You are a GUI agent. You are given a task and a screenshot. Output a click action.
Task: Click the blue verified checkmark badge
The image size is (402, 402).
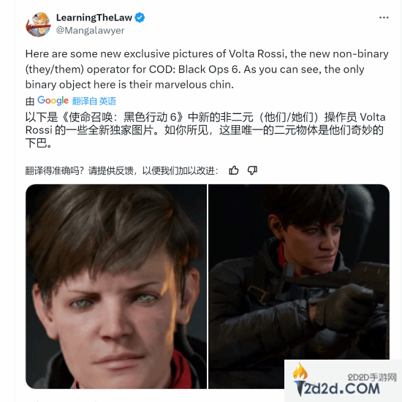[140, 18]
